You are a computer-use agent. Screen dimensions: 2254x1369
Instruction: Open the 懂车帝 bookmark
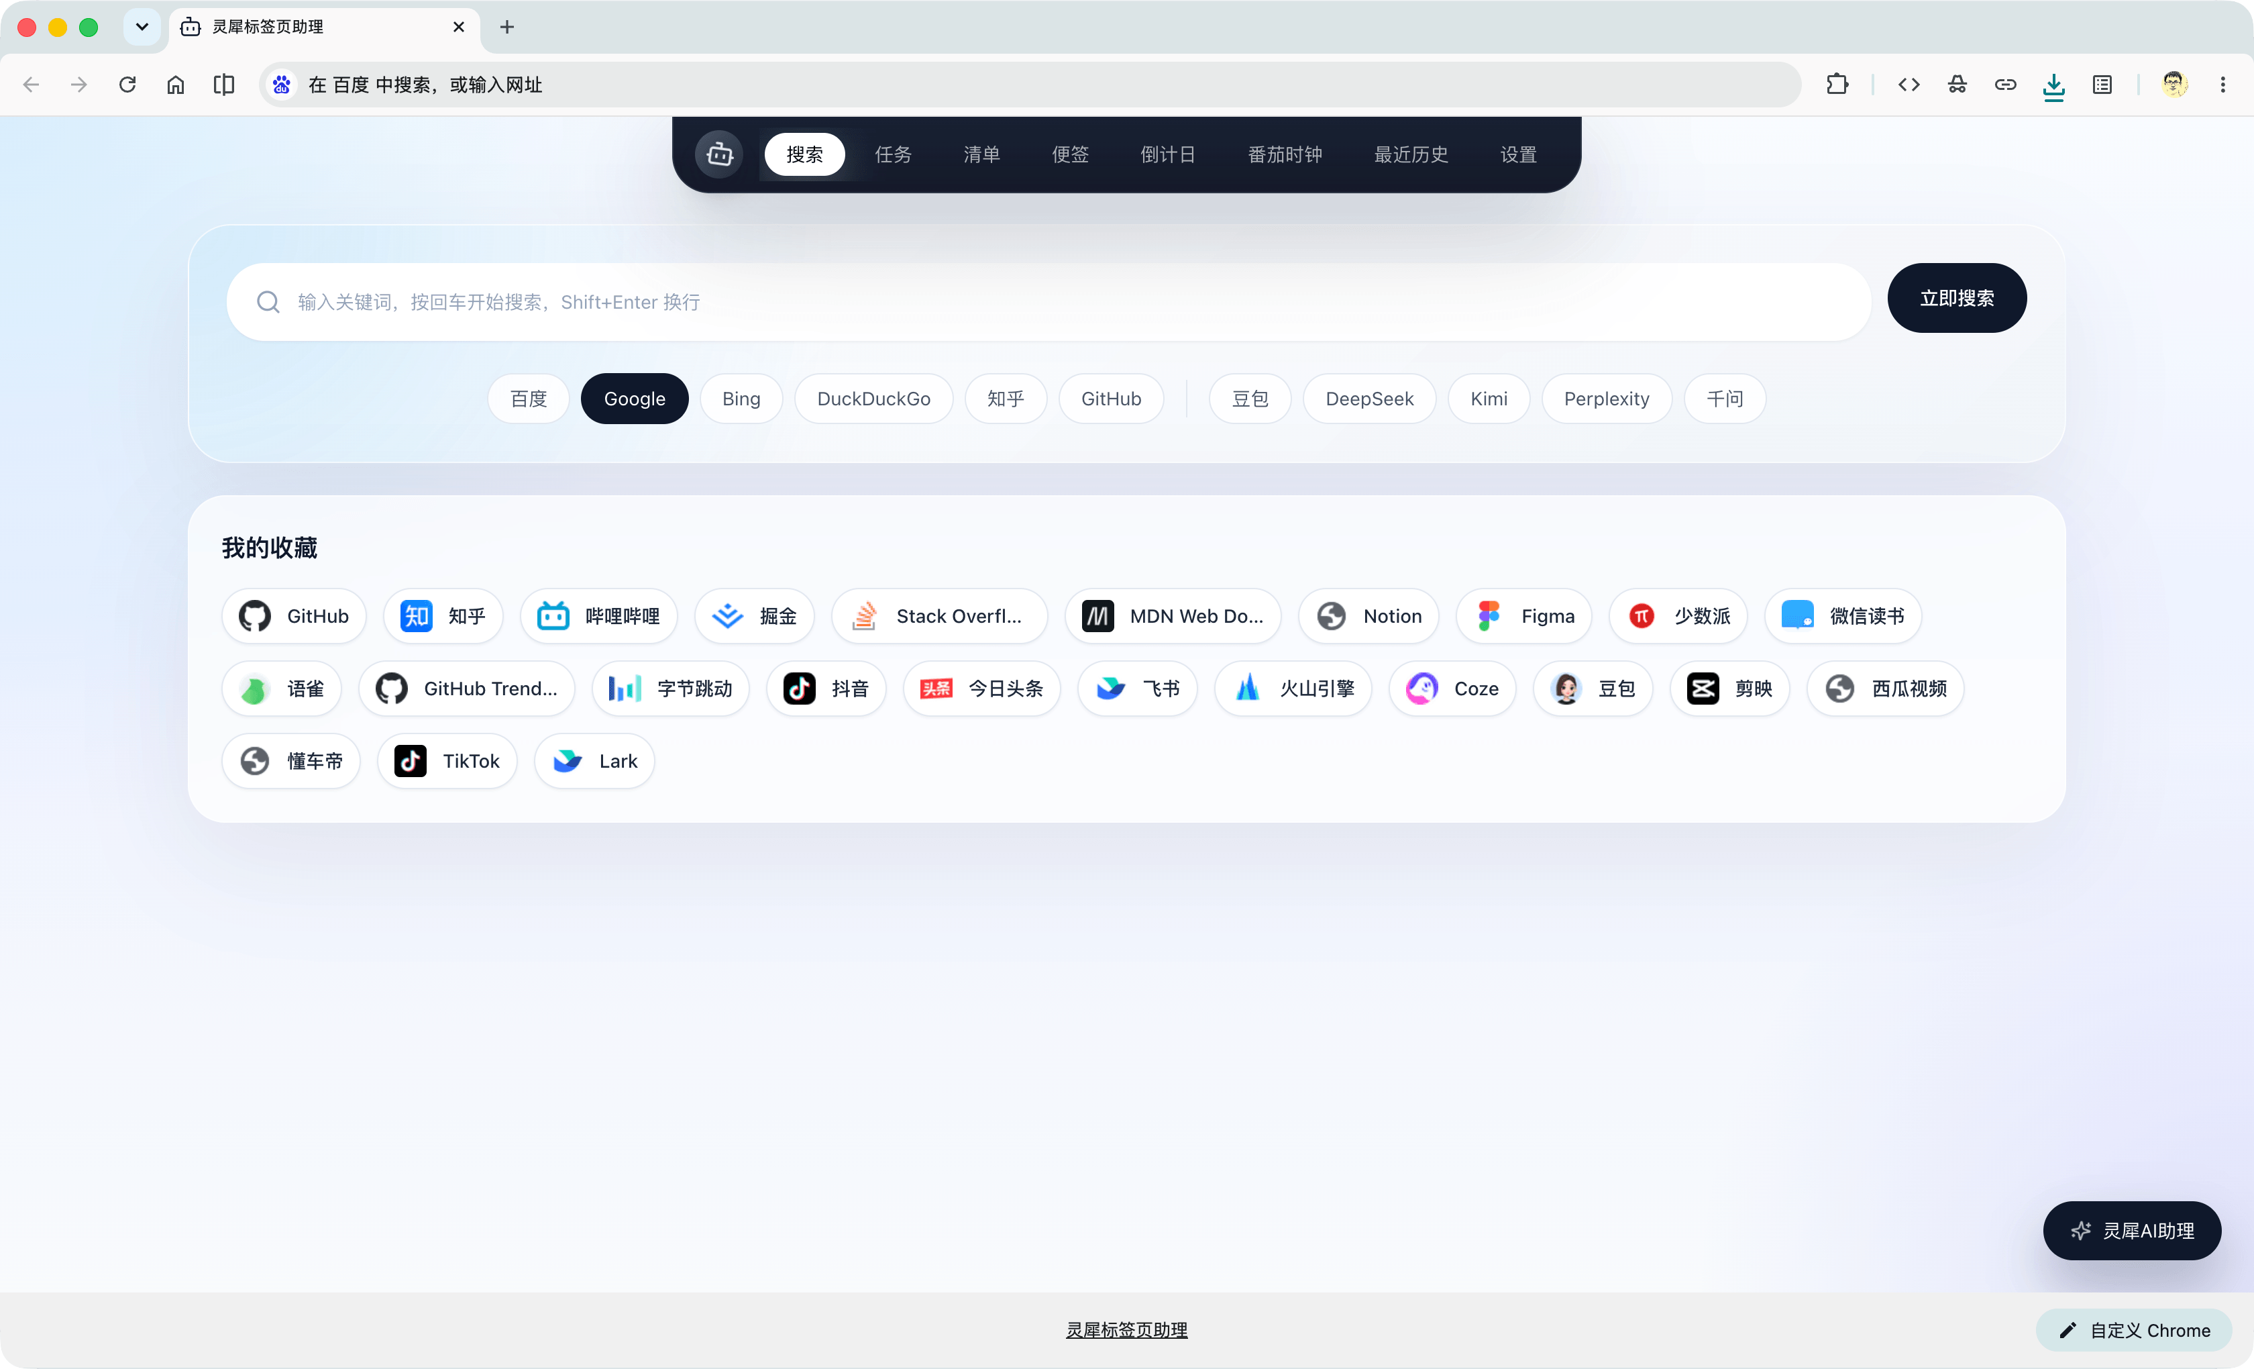[291, 760]
